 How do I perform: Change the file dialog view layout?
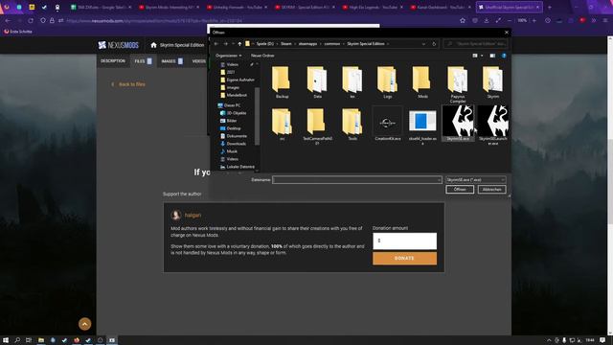point(475,56)
